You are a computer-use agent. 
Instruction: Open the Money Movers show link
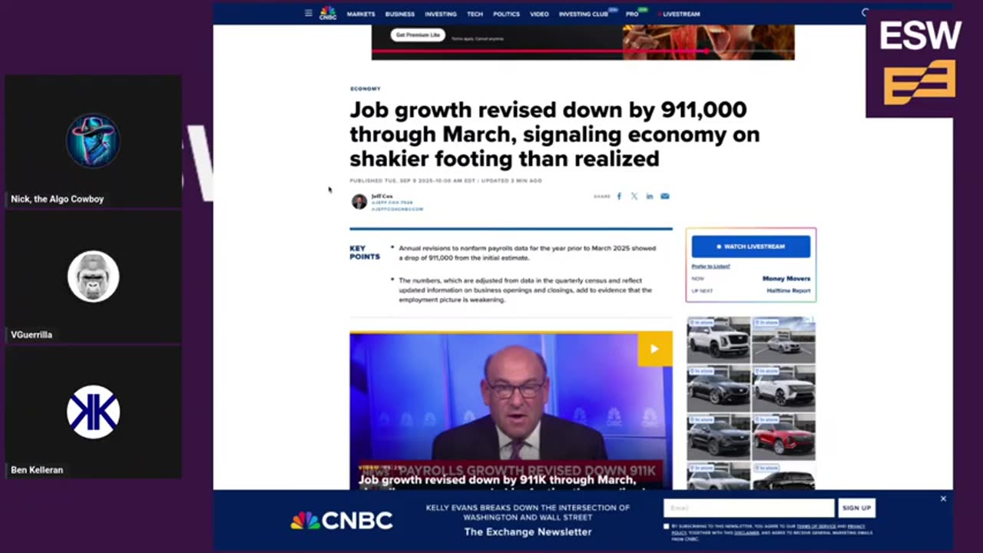(x=786, y=279)
